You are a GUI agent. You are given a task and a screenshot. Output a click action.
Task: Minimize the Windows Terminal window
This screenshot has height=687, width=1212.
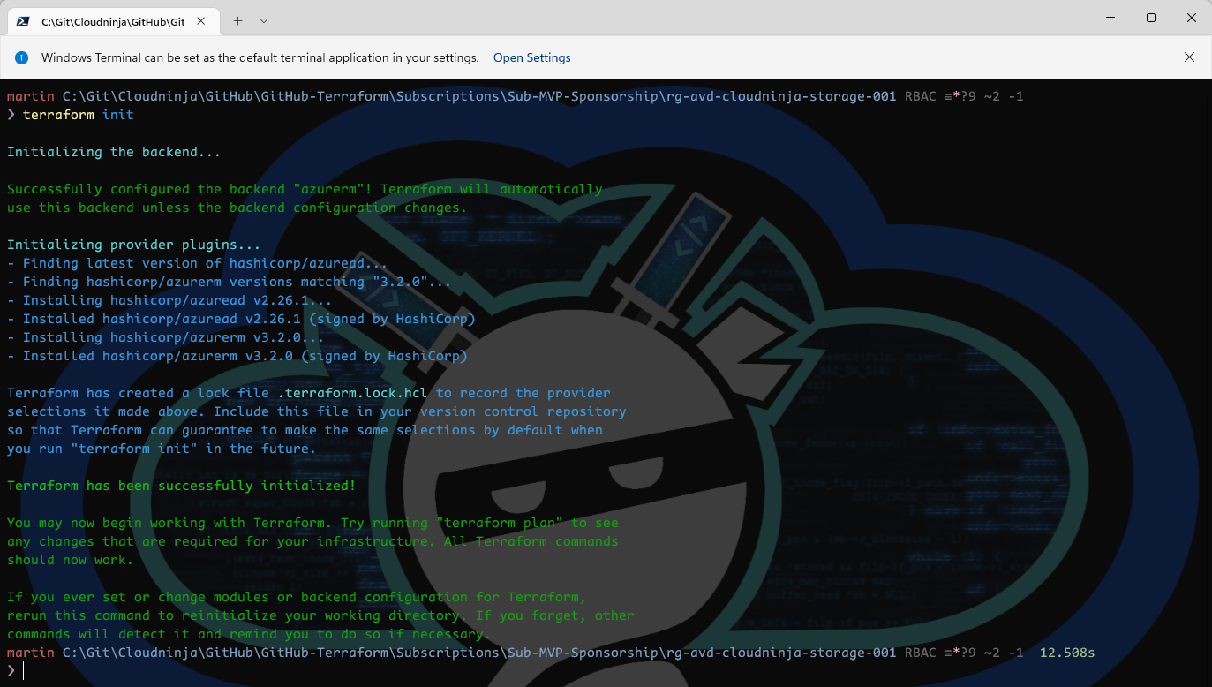click(1110, 18)
